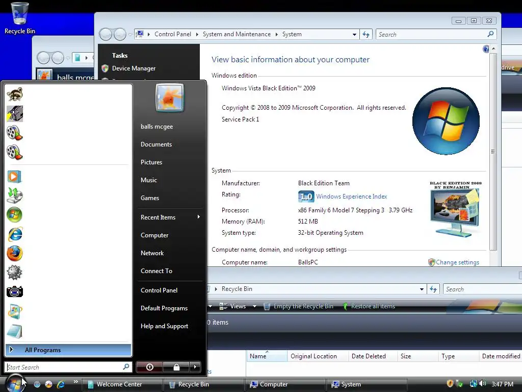Click the System window vertical scrollbar

[493, 151]
